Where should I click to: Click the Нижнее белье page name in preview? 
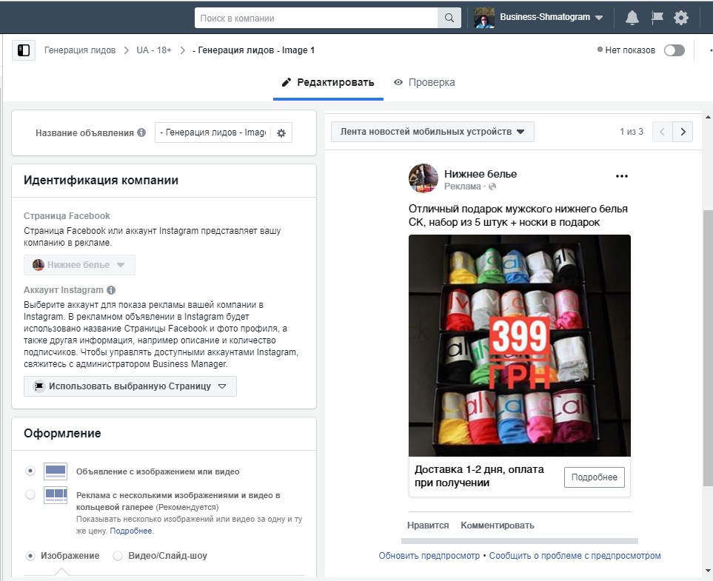(x=481, y=174)
